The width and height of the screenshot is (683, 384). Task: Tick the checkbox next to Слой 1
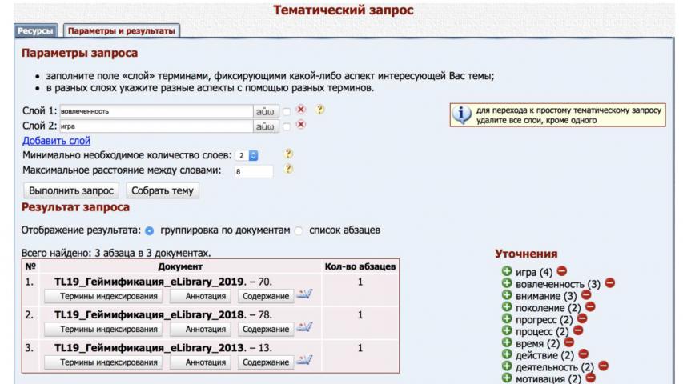(287, 110)
